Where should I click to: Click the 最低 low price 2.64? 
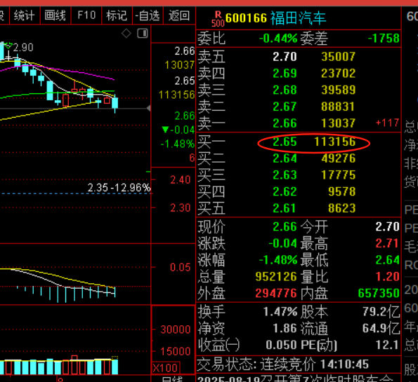coord(387,260)
